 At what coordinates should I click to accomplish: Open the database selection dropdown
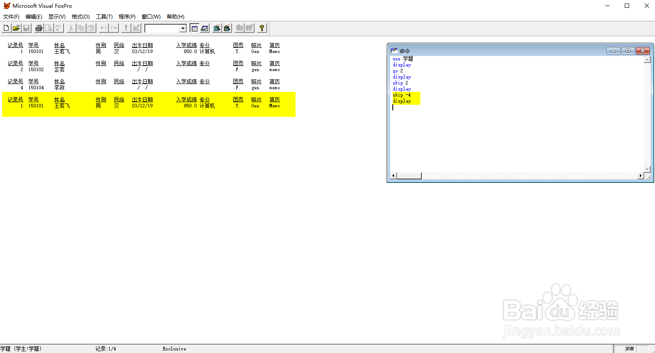tap(183, 28)
